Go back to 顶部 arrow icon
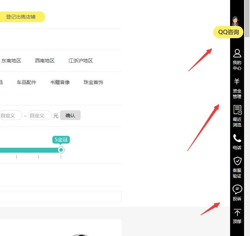Image resolution: width=250 pixels, height=236 pixels. (x=237, y=212)
